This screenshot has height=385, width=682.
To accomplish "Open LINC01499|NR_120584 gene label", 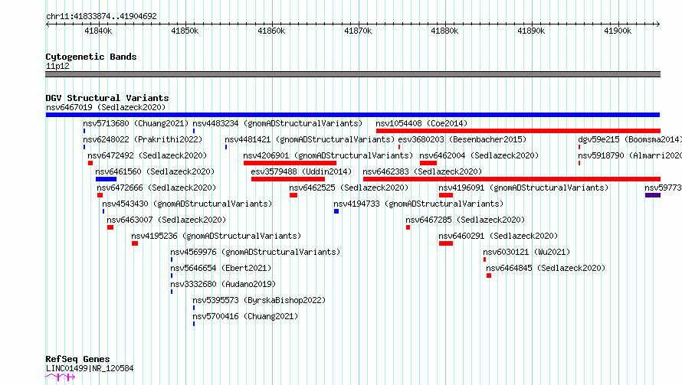I will coord(90,368).
